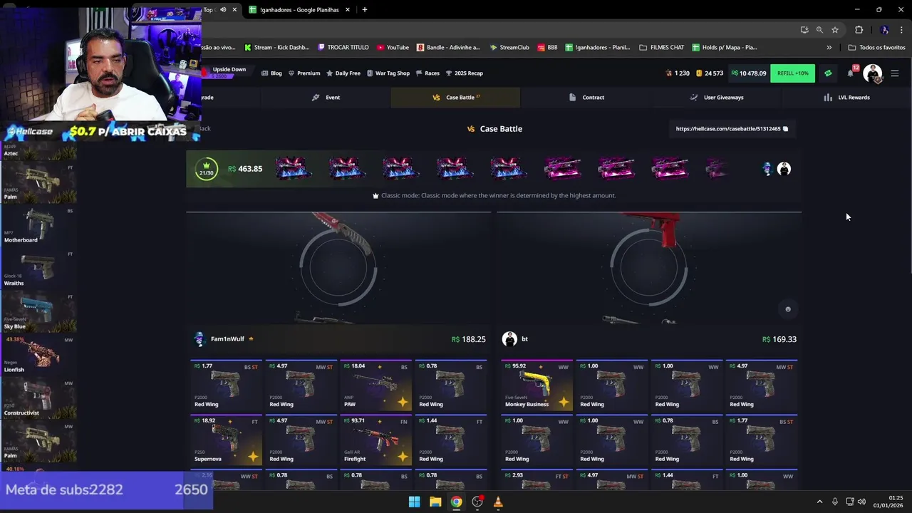Click the 1 230 points counter
912x513 pixels.
coord(678,73)
